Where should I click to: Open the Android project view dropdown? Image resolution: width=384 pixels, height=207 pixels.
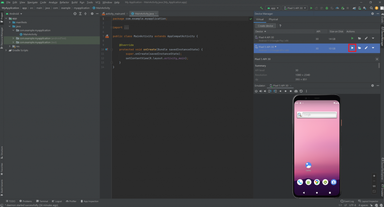[x=14, y=14]
